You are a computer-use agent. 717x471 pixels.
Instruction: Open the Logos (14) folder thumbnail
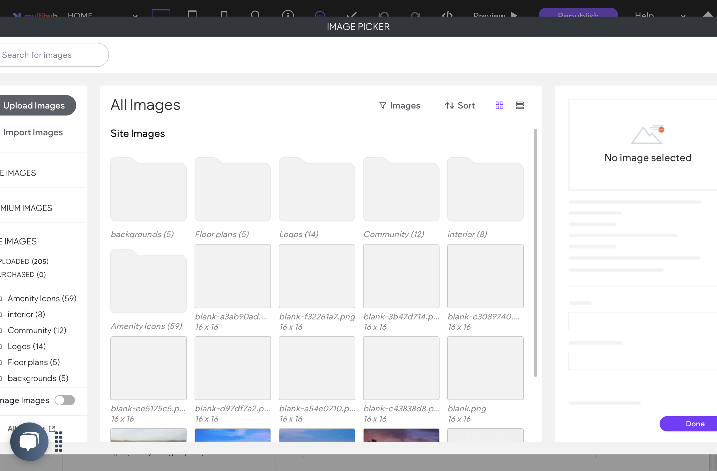[x=317, y=189]
